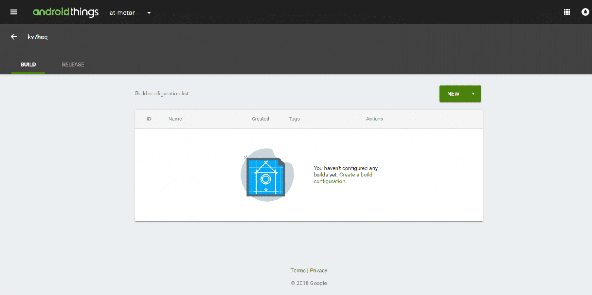The image size is (592, 295).
Task: Open the Privacy link
Action: coord(318,270)
